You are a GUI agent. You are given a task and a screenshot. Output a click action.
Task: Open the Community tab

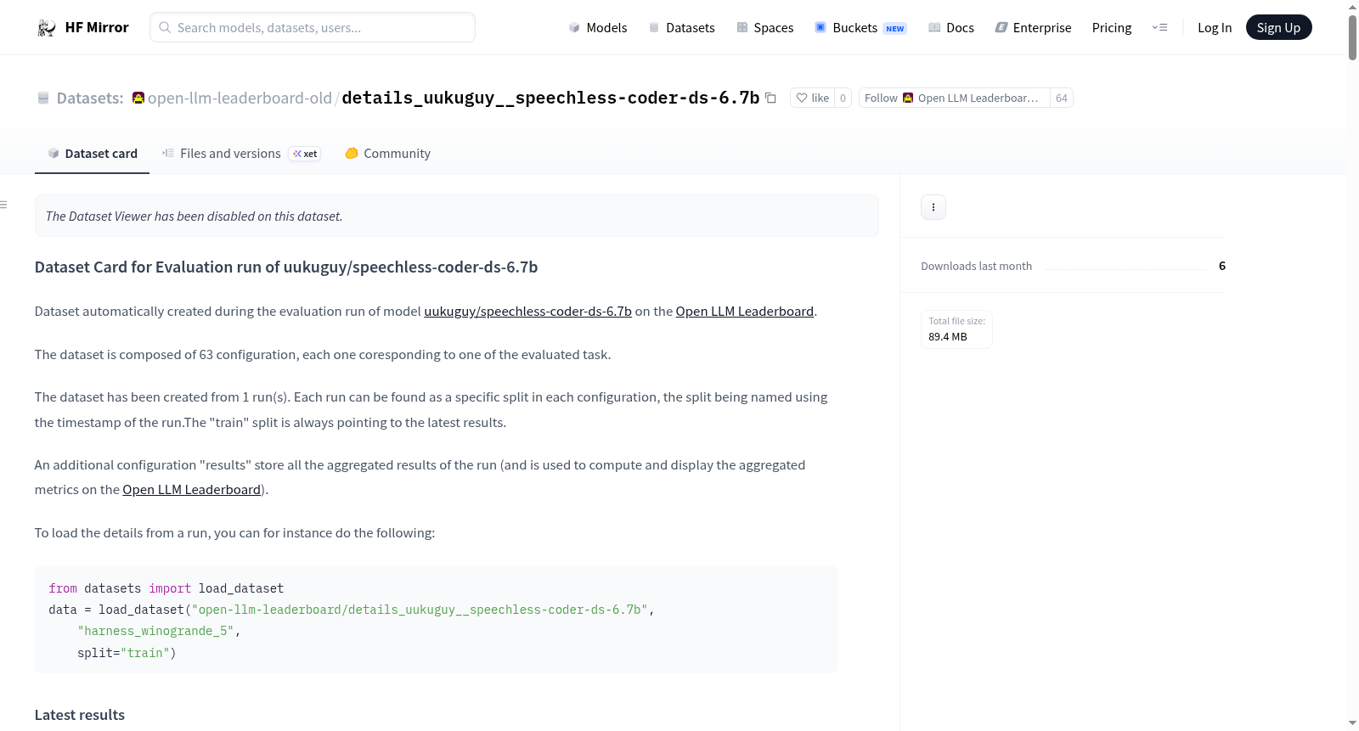pos(387,154)
